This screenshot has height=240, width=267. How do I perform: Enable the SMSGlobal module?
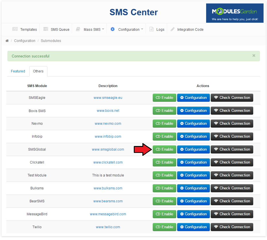point(164,149)
